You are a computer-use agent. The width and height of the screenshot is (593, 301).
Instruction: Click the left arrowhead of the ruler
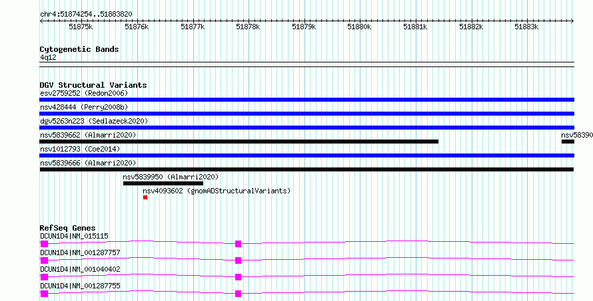point(41,21)
